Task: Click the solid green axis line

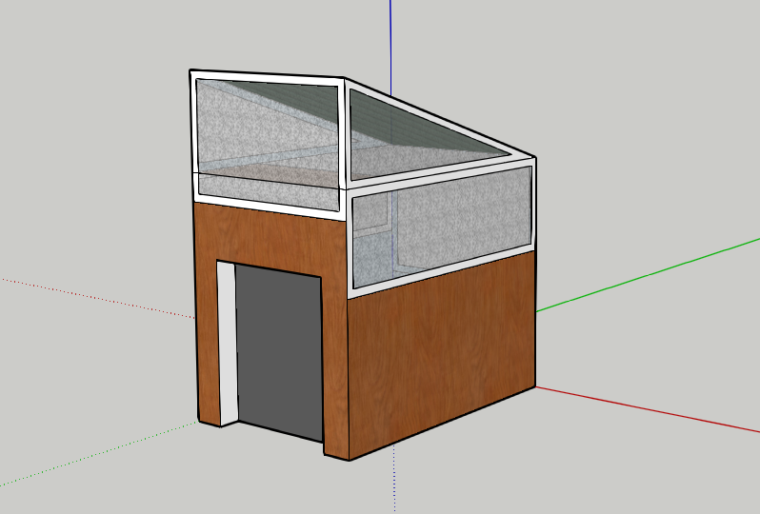Action: click(648, 275)
